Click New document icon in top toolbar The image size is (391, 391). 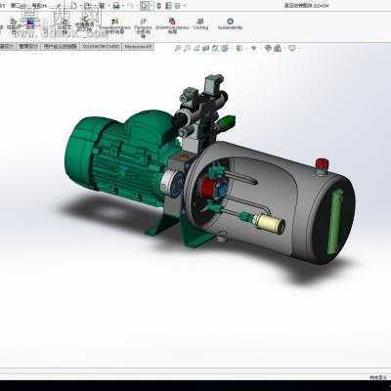click(x=74, y=6)
